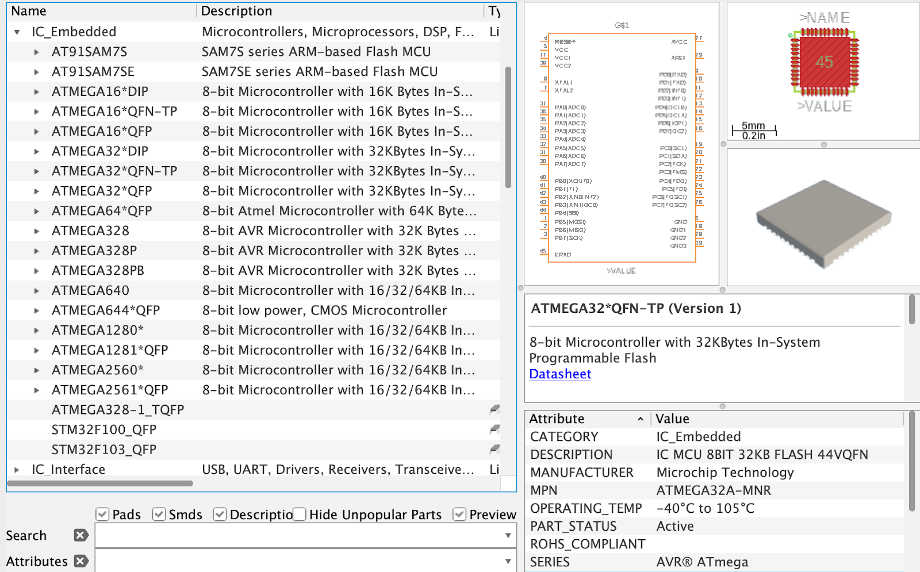Image resolution: width=920 pixels, height=572 pixels.
Task: Click the device icon on the STM32F103_QFP row
Action: [494, 450]
